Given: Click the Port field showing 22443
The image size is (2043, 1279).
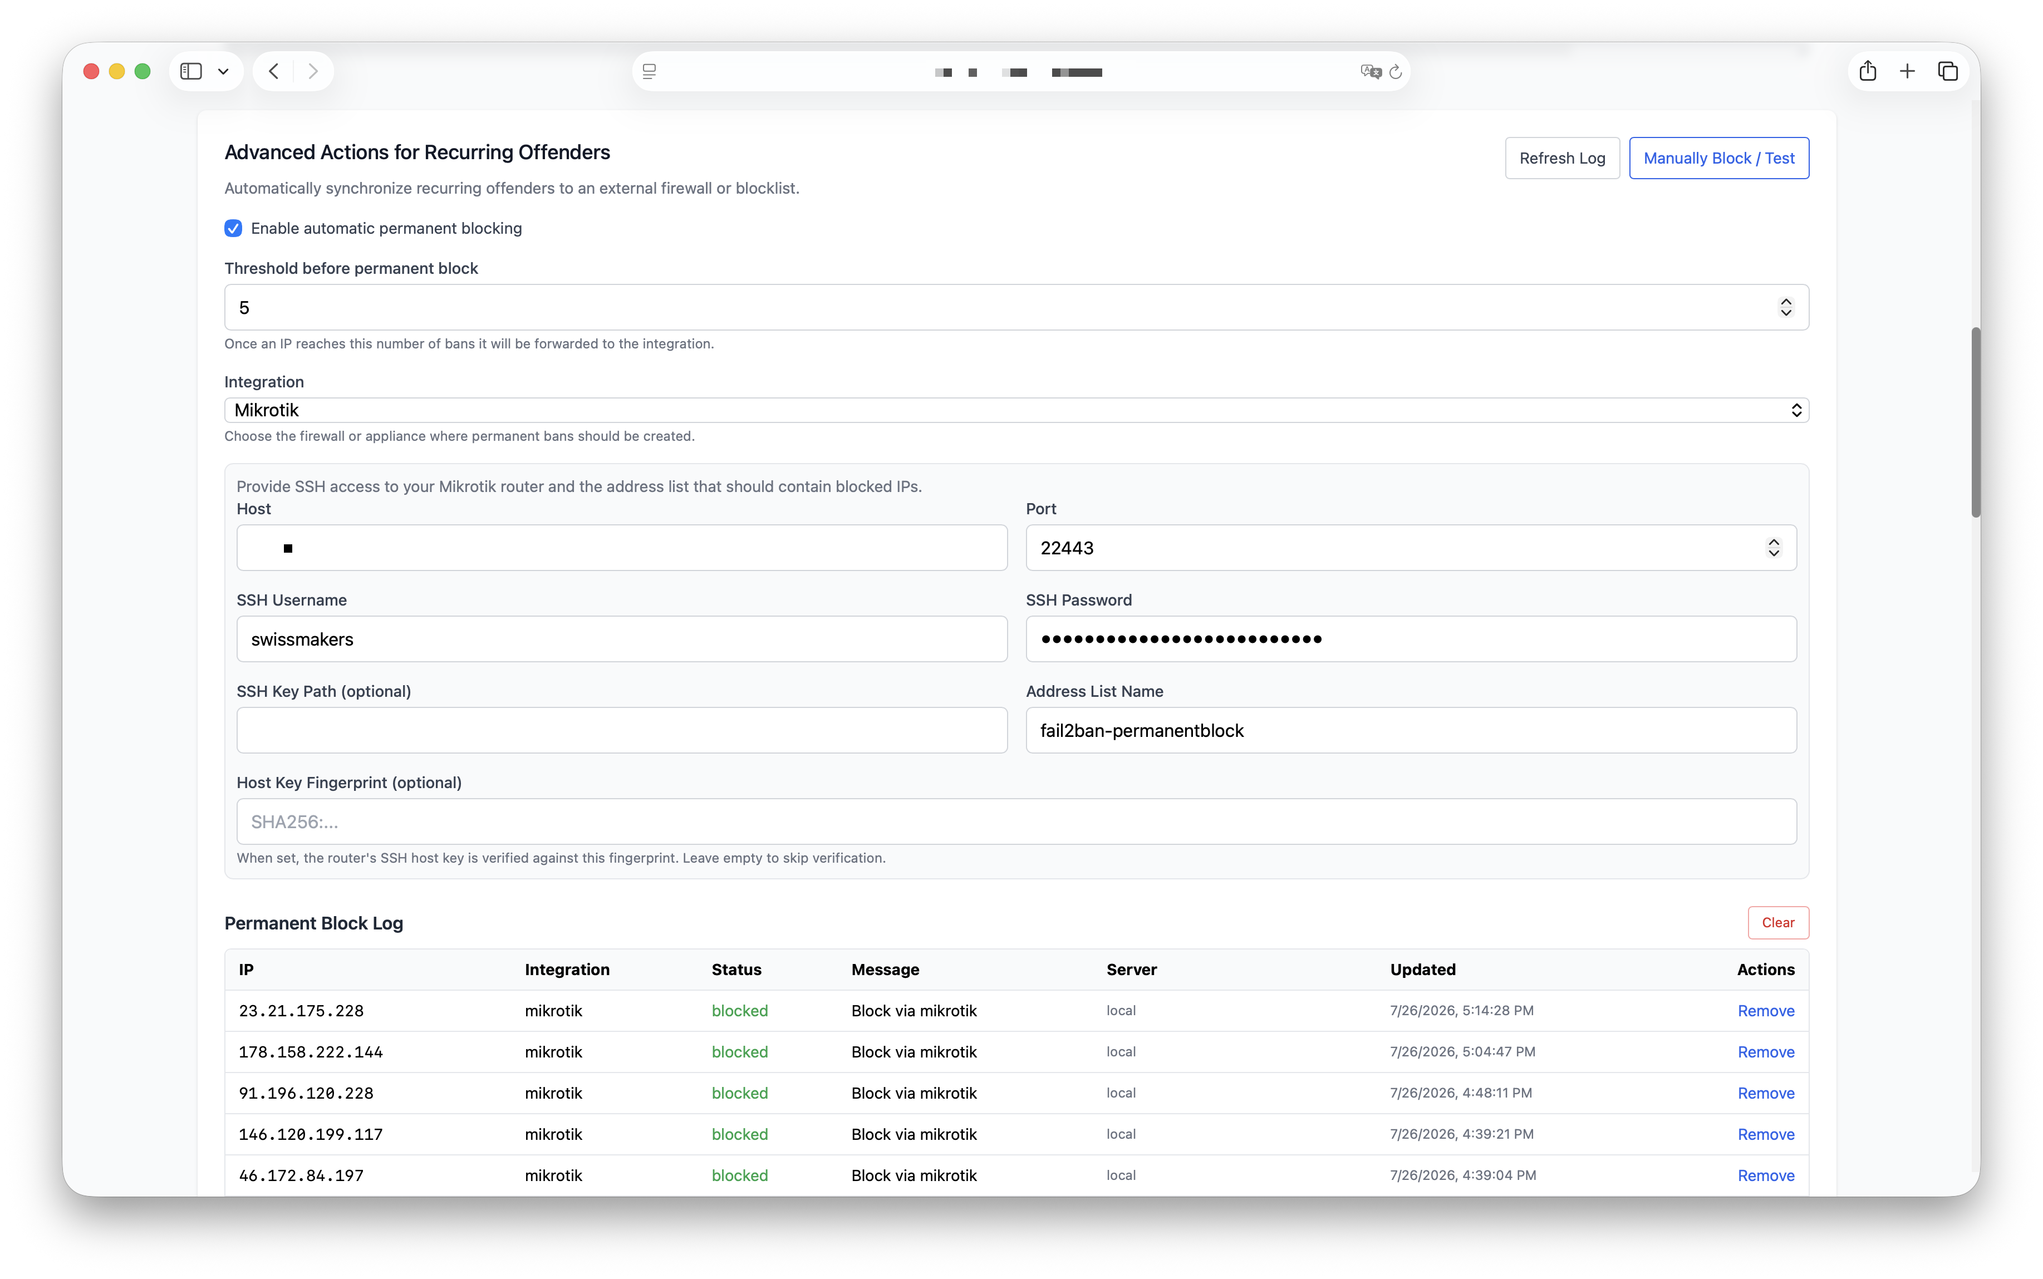Looking at the screenshot, I should (x=1411, y=548).
